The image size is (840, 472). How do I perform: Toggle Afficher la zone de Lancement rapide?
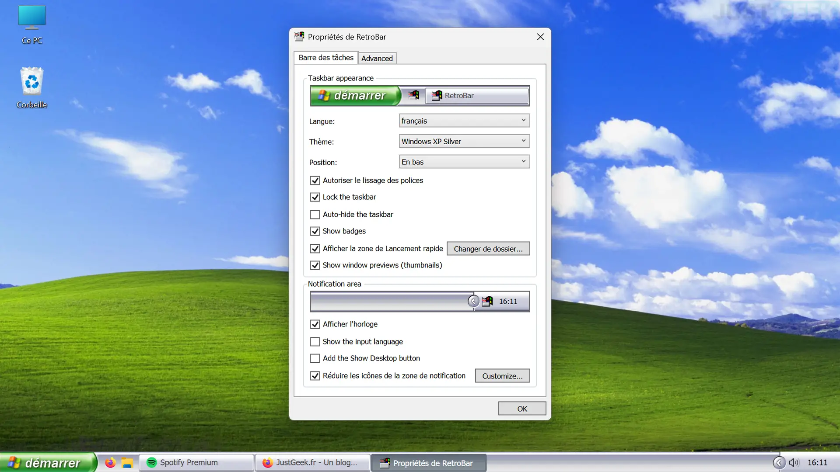315,249
